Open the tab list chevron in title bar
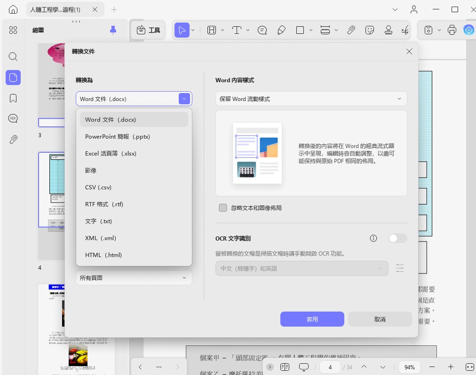The height and width of the screenshot is (375, 476). point(395,9)
